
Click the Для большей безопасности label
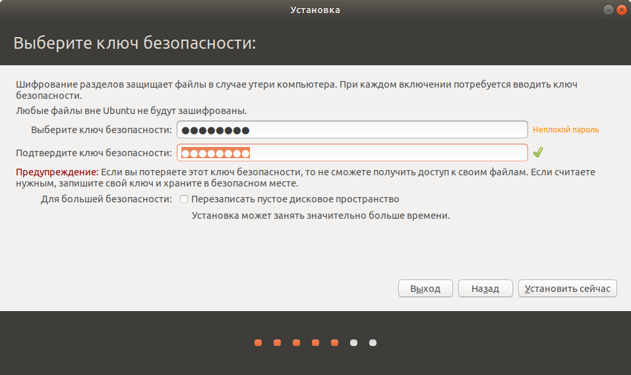[x=106, y=199]
